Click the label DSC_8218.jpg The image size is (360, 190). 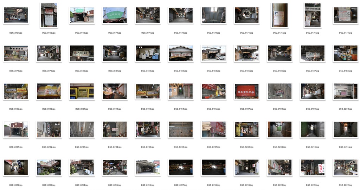pyautogui.click(x=213, y=185)
